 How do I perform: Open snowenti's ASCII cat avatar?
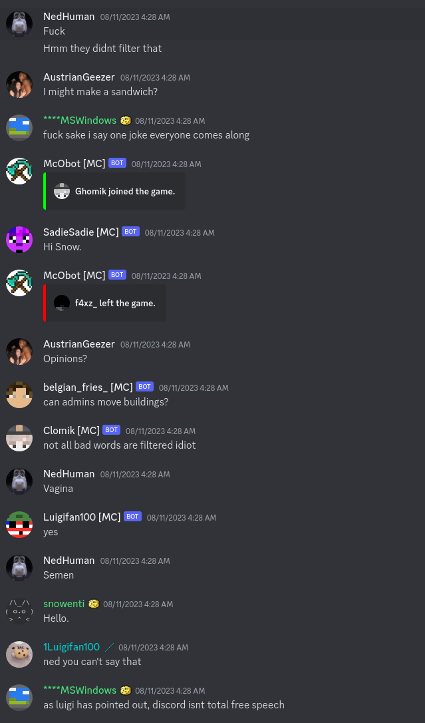coord(19,611)
